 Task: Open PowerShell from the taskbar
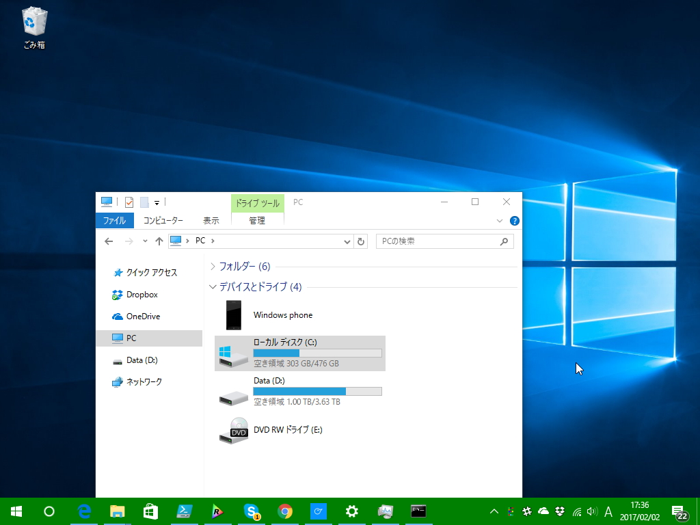click(x=185, y=511)
